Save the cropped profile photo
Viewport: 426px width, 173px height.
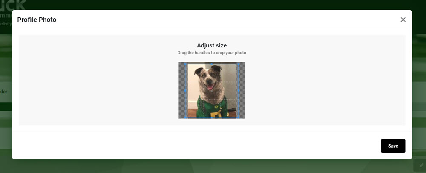(393, 146)
